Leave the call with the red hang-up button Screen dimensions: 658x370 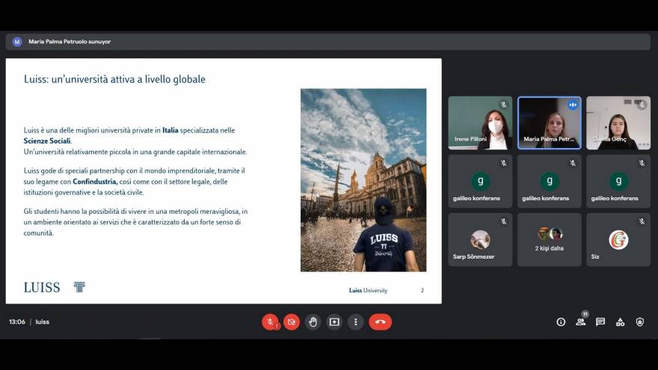point(380,321)
